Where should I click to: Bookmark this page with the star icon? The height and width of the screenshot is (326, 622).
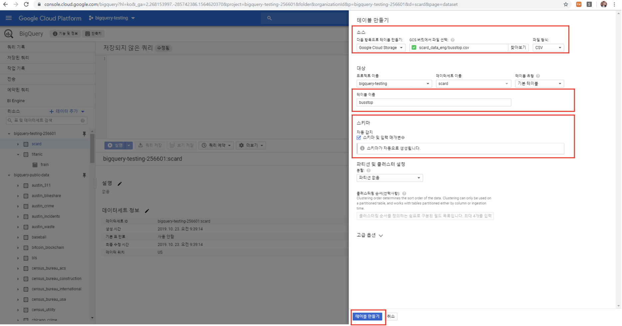[566, 4]
